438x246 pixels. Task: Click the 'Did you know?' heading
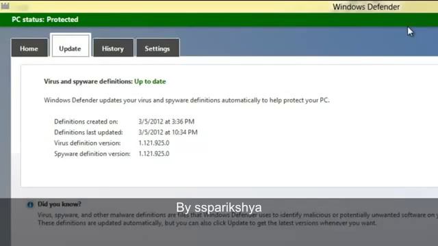pos(60,204)
